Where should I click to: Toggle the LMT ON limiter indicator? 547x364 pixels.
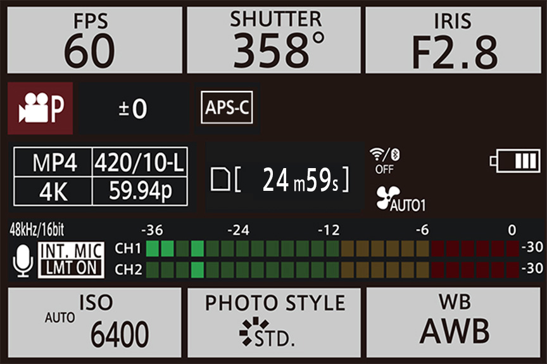71,268
